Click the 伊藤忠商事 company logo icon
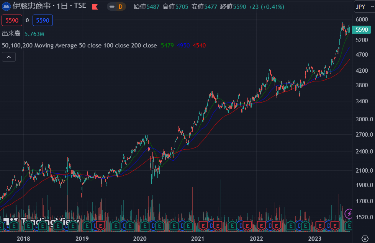The image size is (375, 243). pyautogui.click(x=6, y=7)
